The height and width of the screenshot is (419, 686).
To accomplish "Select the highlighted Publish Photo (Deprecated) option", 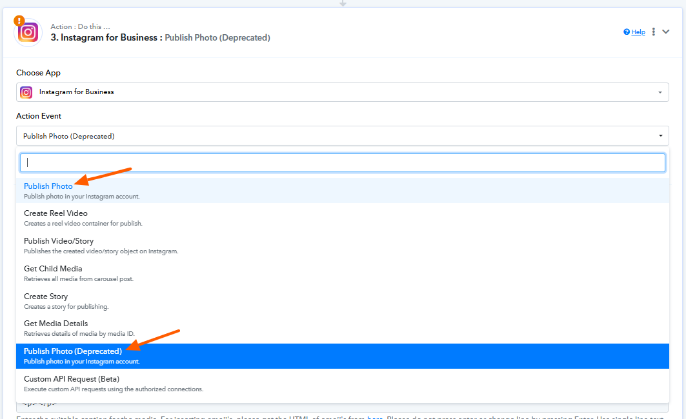I will [72, 351].
